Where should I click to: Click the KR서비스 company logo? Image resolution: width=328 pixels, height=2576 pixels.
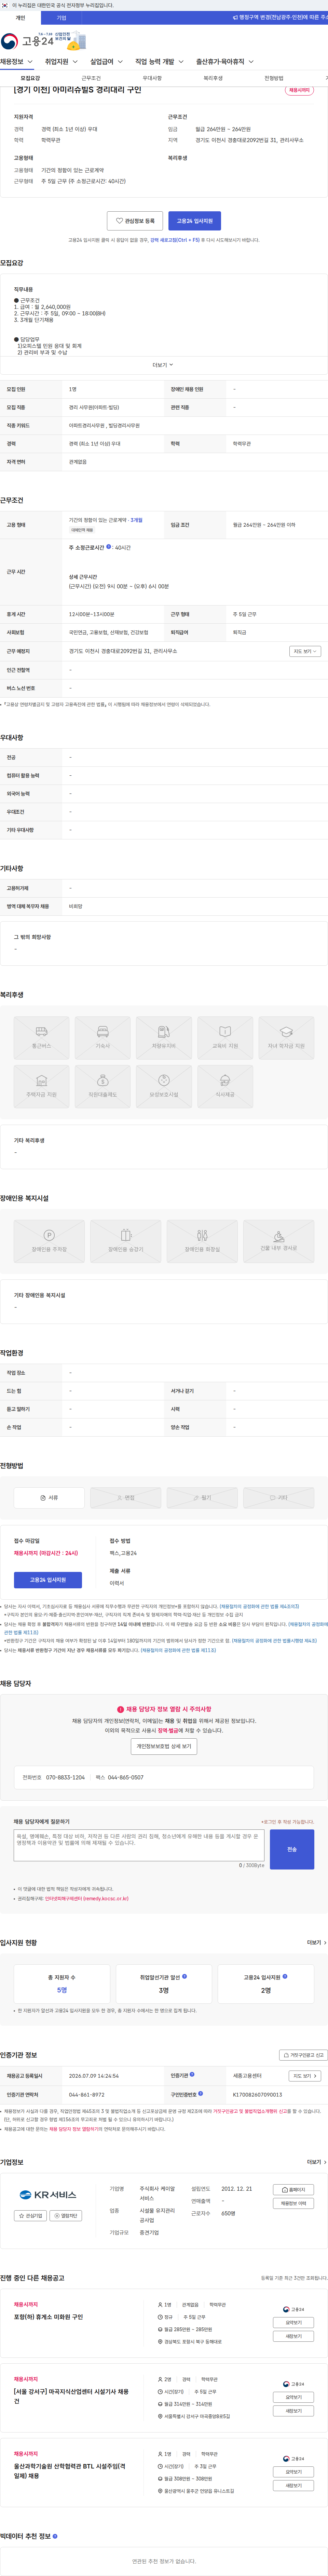(48, 2195)
